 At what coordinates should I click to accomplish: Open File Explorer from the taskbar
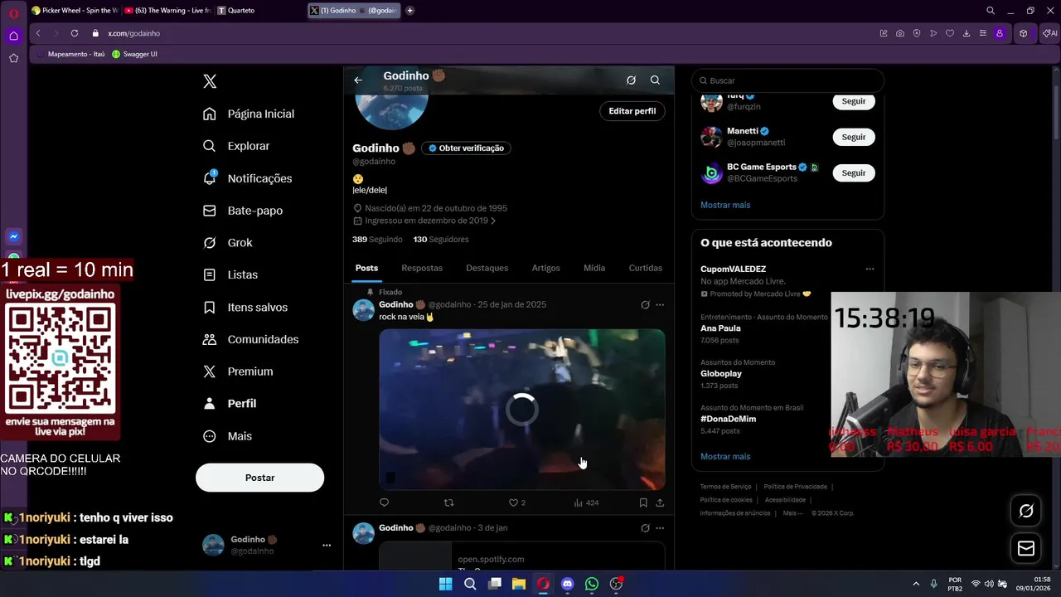coord(519,584)
